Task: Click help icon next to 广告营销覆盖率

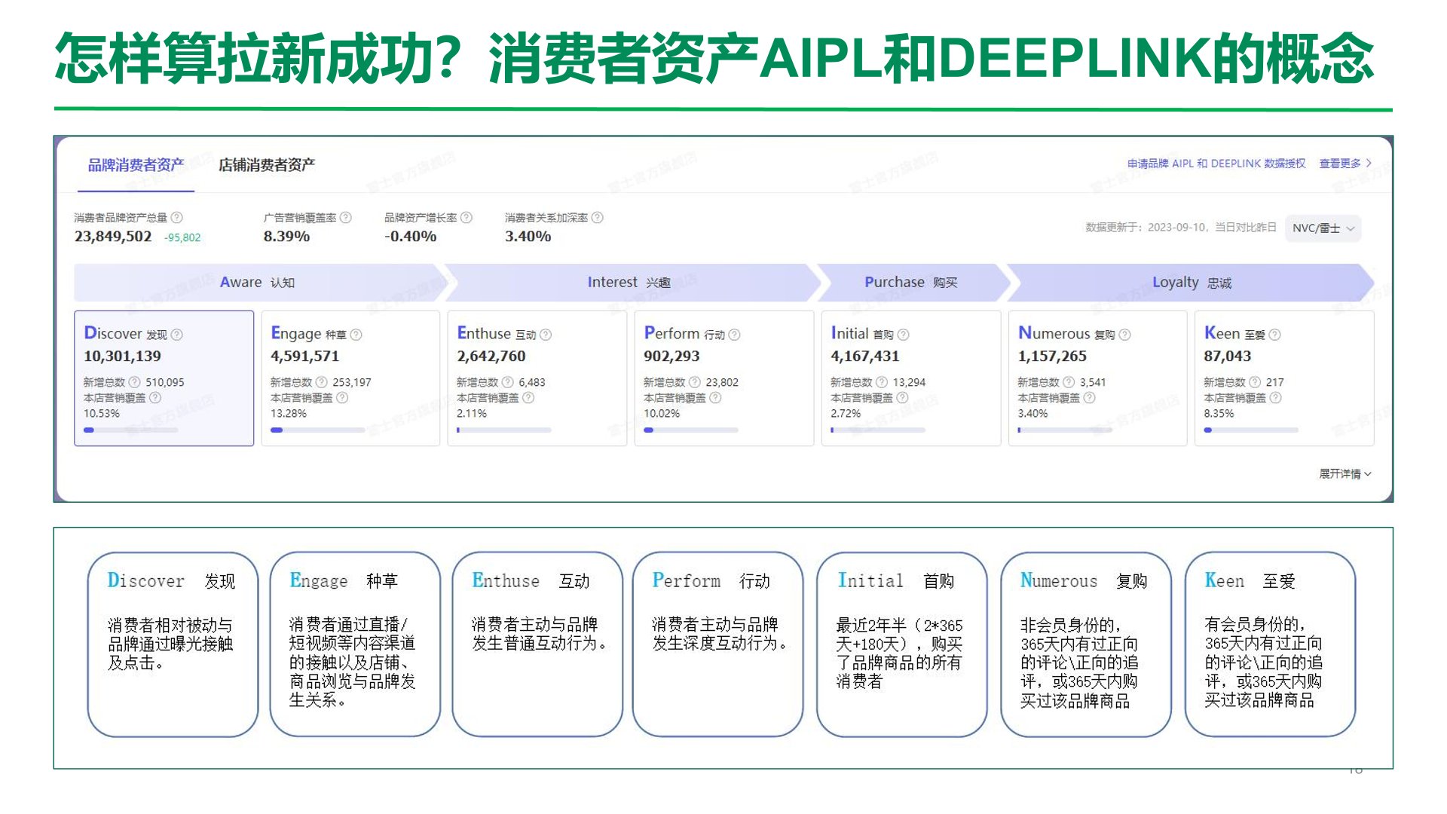Action: 346,218
